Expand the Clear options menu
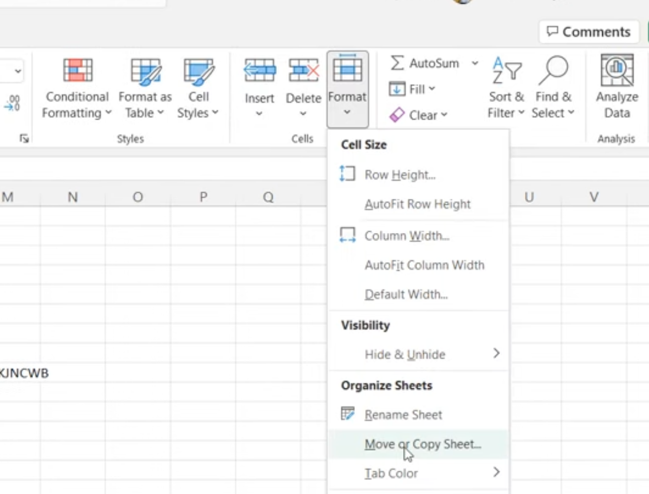Screen dimensions: 649x494 point(444,115)
